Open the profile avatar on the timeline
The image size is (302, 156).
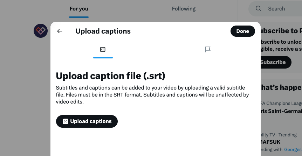[x=41, y=31]
